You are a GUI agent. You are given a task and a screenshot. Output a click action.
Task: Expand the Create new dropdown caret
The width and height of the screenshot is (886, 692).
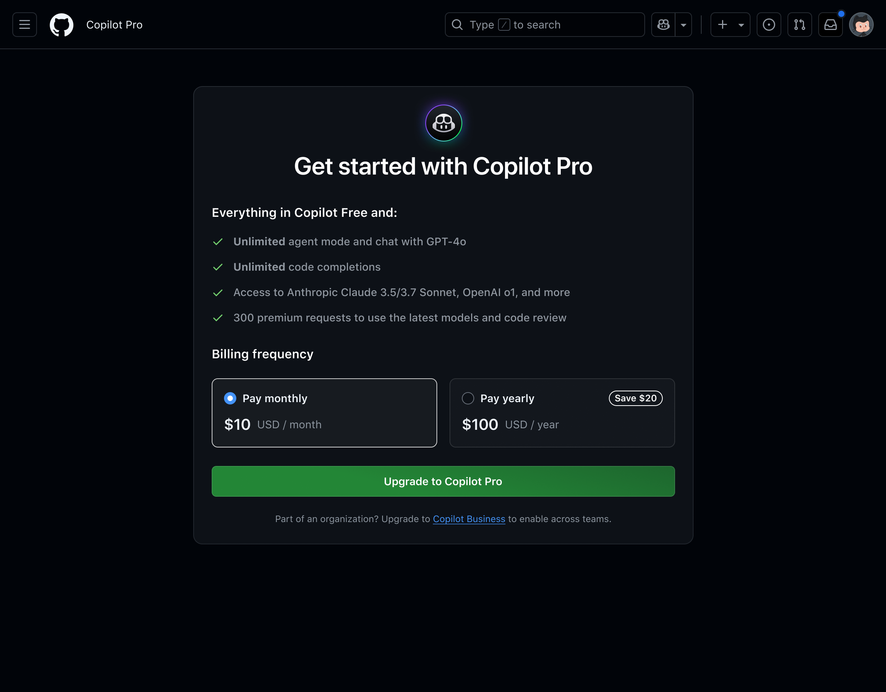741,25
